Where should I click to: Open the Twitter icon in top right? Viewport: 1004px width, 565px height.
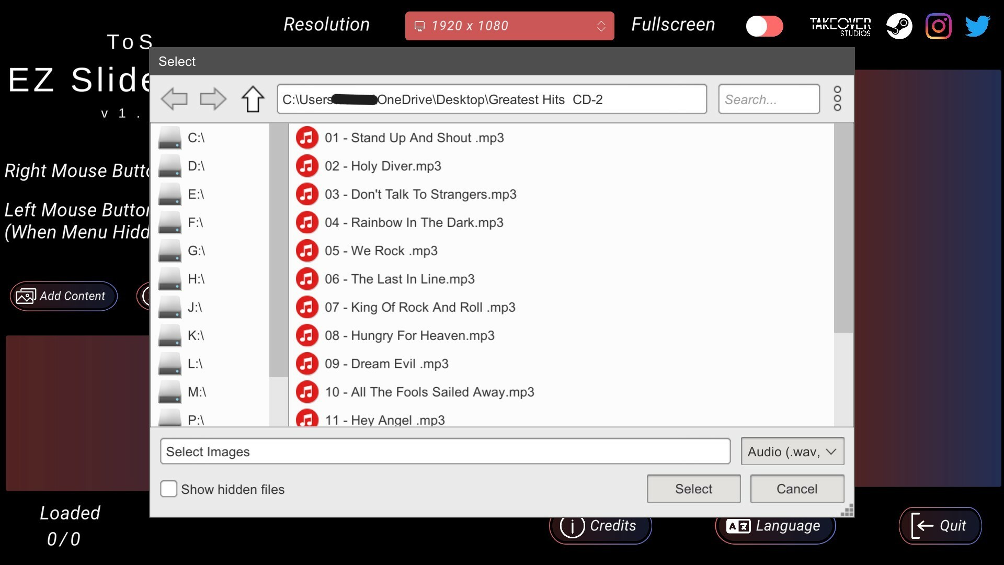tap(978, 26)
